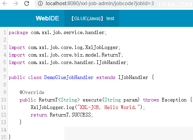
Task: Go forward using the browser forward arrow
Action: [16, 3]
